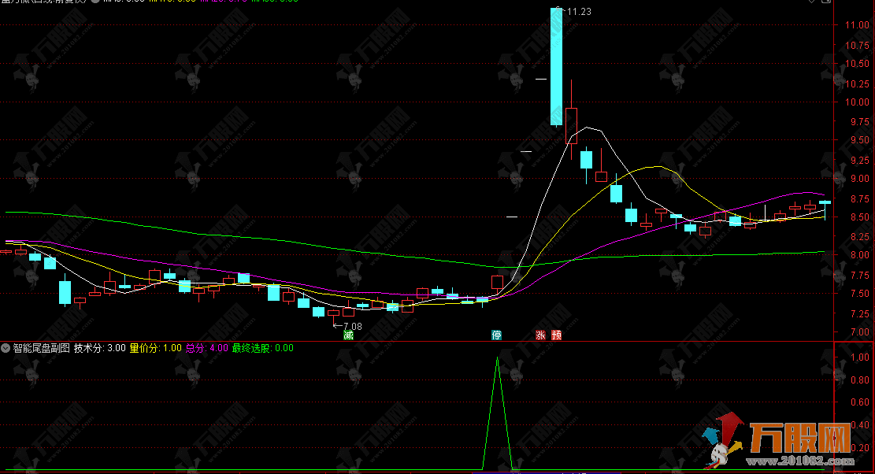
Task: Open the main chart indicator settings circle
Action: pyautogui.click(x=96, y=2)
